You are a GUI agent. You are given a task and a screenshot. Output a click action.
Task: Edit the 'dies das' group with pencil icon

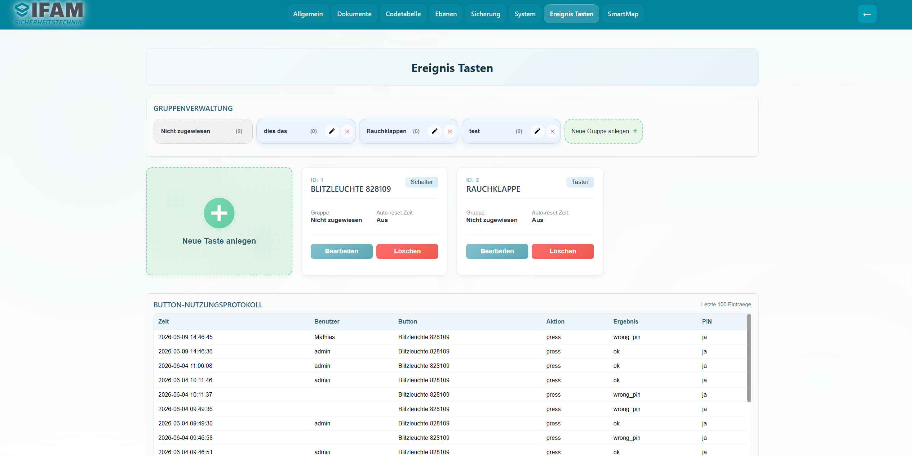click(332, 131)
